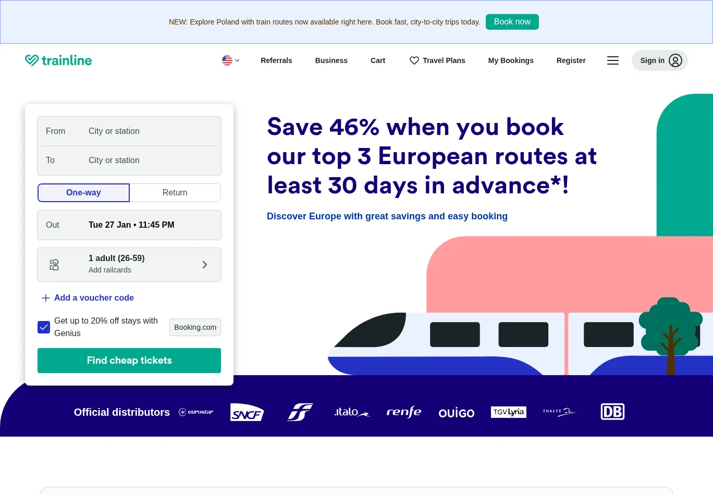Open the Referrals menu item

(276, 60)
